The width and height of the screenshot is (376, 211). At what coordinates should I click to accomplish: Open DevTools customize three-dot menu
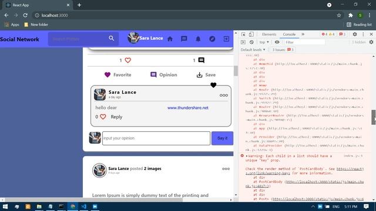[x=363, y=34]
